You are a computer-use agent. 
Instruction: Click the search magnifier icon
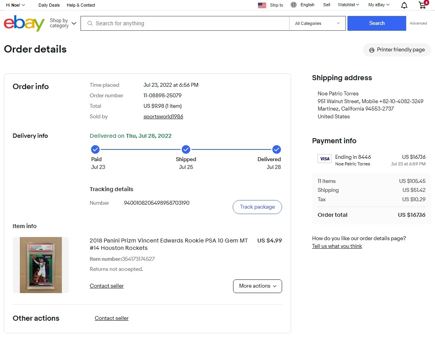point(90,23)
